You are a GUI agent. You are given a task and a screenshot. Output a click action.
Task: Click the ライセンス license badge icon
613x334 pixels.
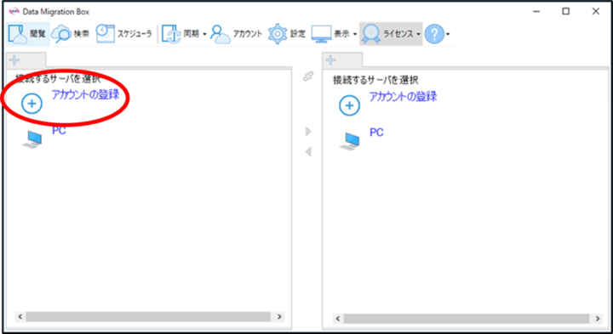[370, 34]
